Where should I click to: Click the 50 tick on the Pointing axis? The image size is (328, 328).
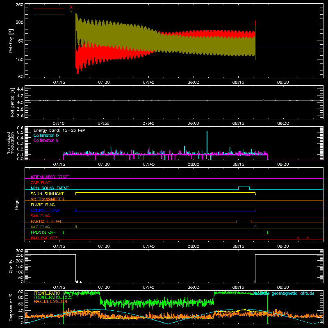(x=21, y=77)
